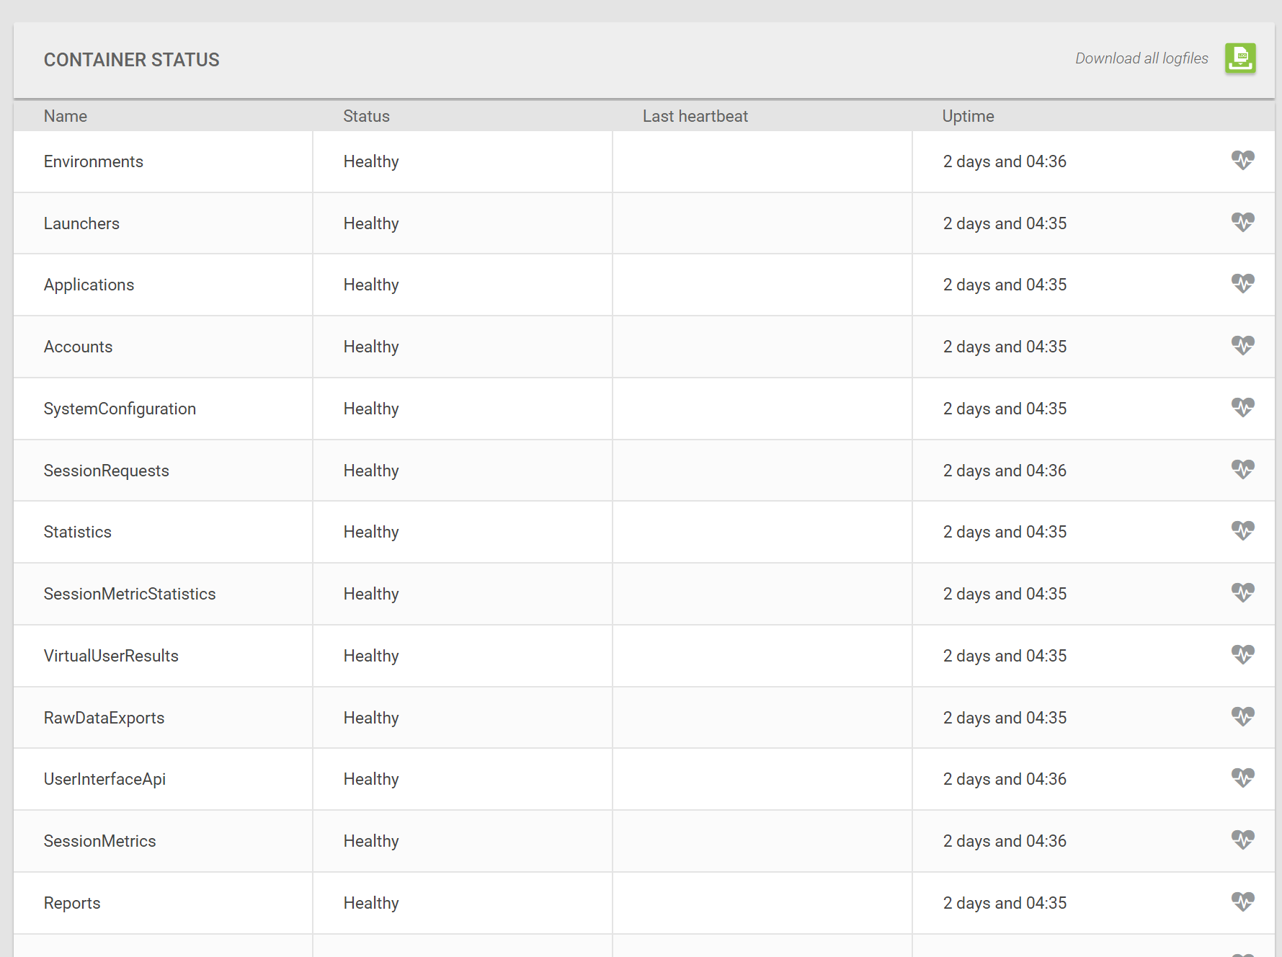Image resolution: width=1282 pixels, height=957 pixels.
Task: Click the Name column header
Action: pos(66,116)
